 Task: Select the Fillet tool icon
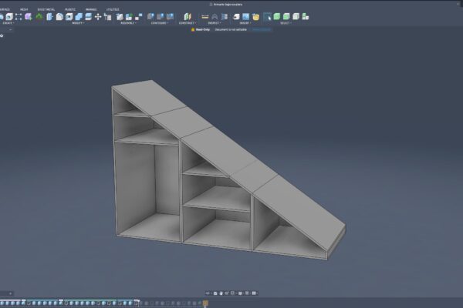coord(59,17)
